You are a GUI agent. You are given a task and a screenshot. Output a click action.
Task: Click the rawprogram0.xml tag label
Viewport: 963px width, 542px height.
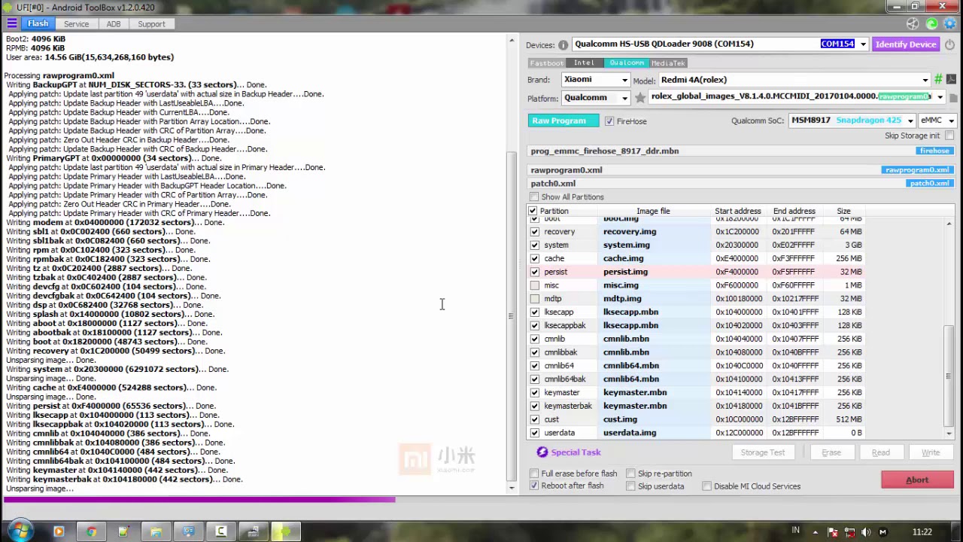pos(916,170)
